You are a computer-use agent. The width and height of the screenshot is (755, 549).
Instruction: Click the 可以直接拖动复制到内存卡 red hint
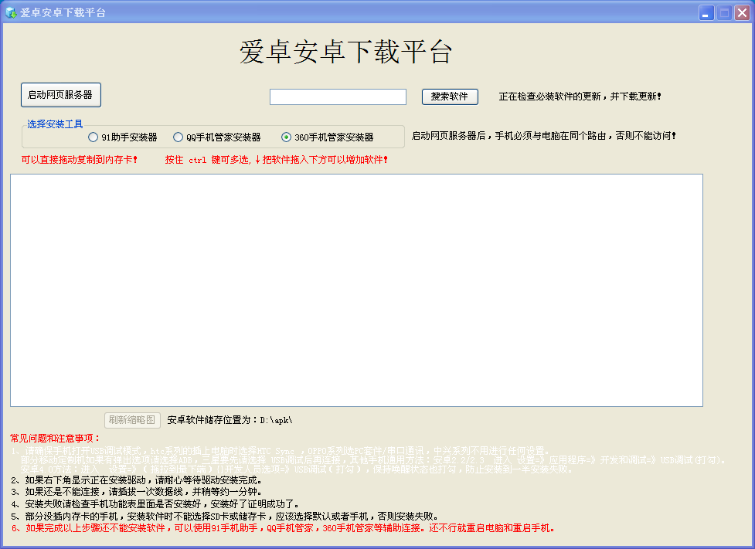(80, 160)
